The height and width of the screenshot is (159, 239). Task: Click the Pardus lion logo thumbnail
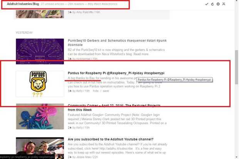pos(40,84)
